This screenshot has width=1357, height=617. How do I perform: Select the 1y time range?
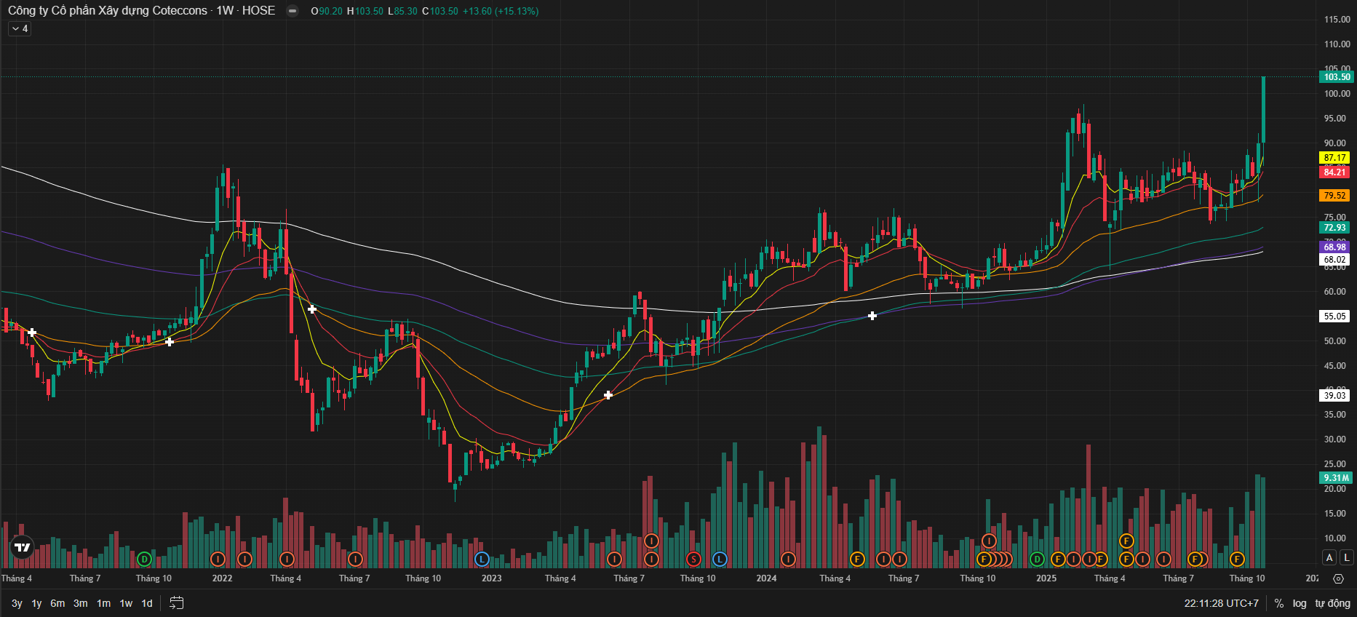36,603
